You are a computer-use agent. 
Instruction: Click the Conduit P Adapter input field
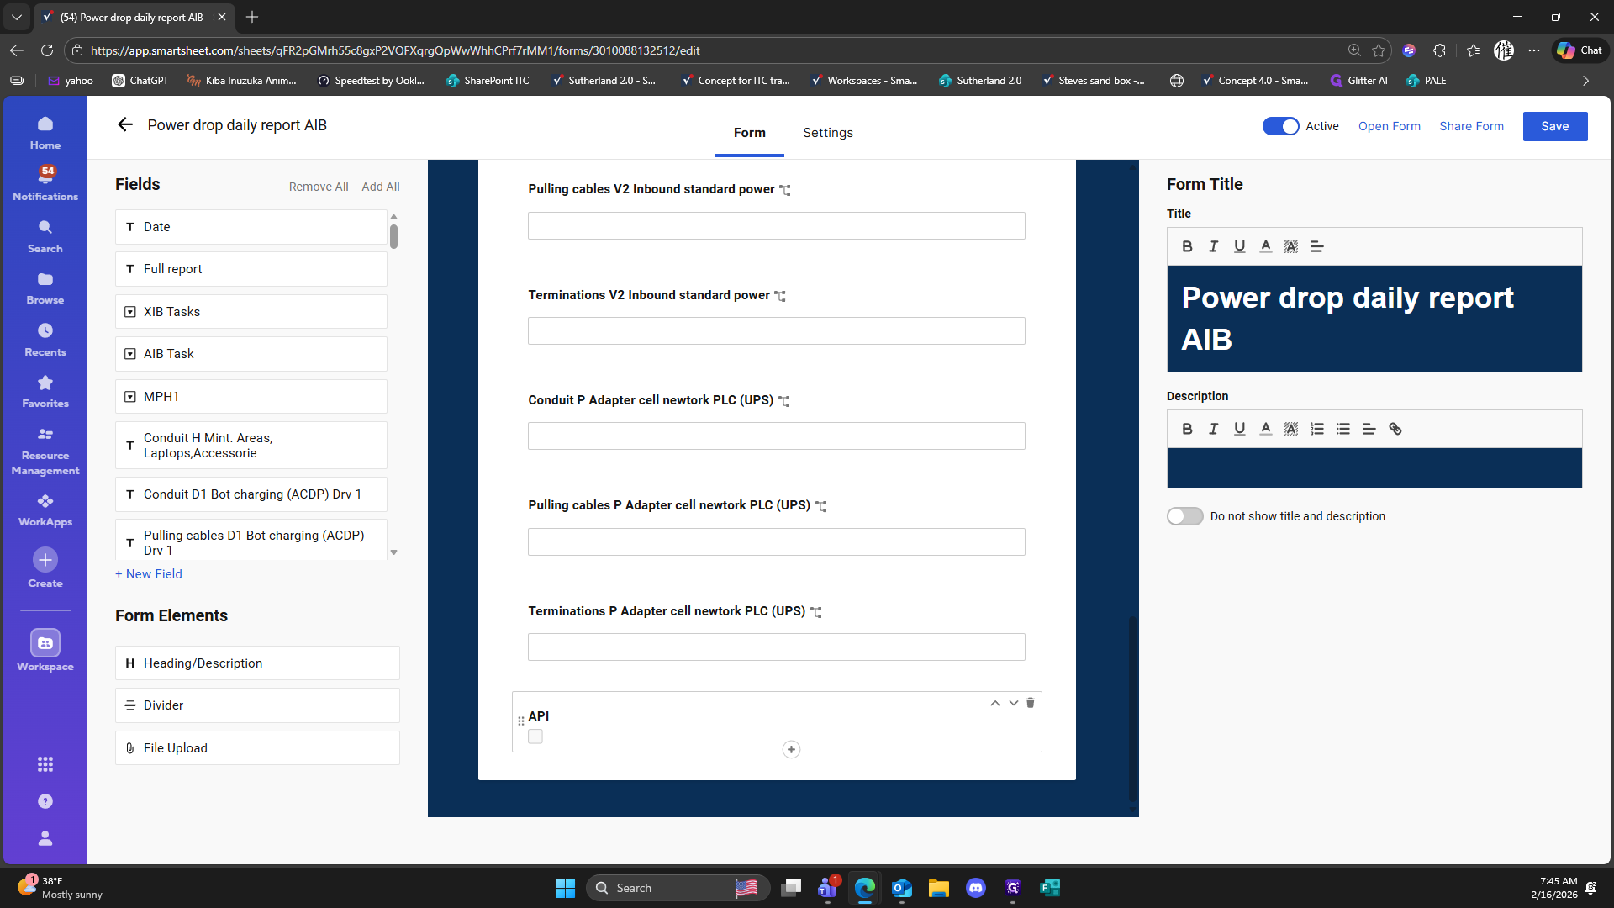(776, 436)
